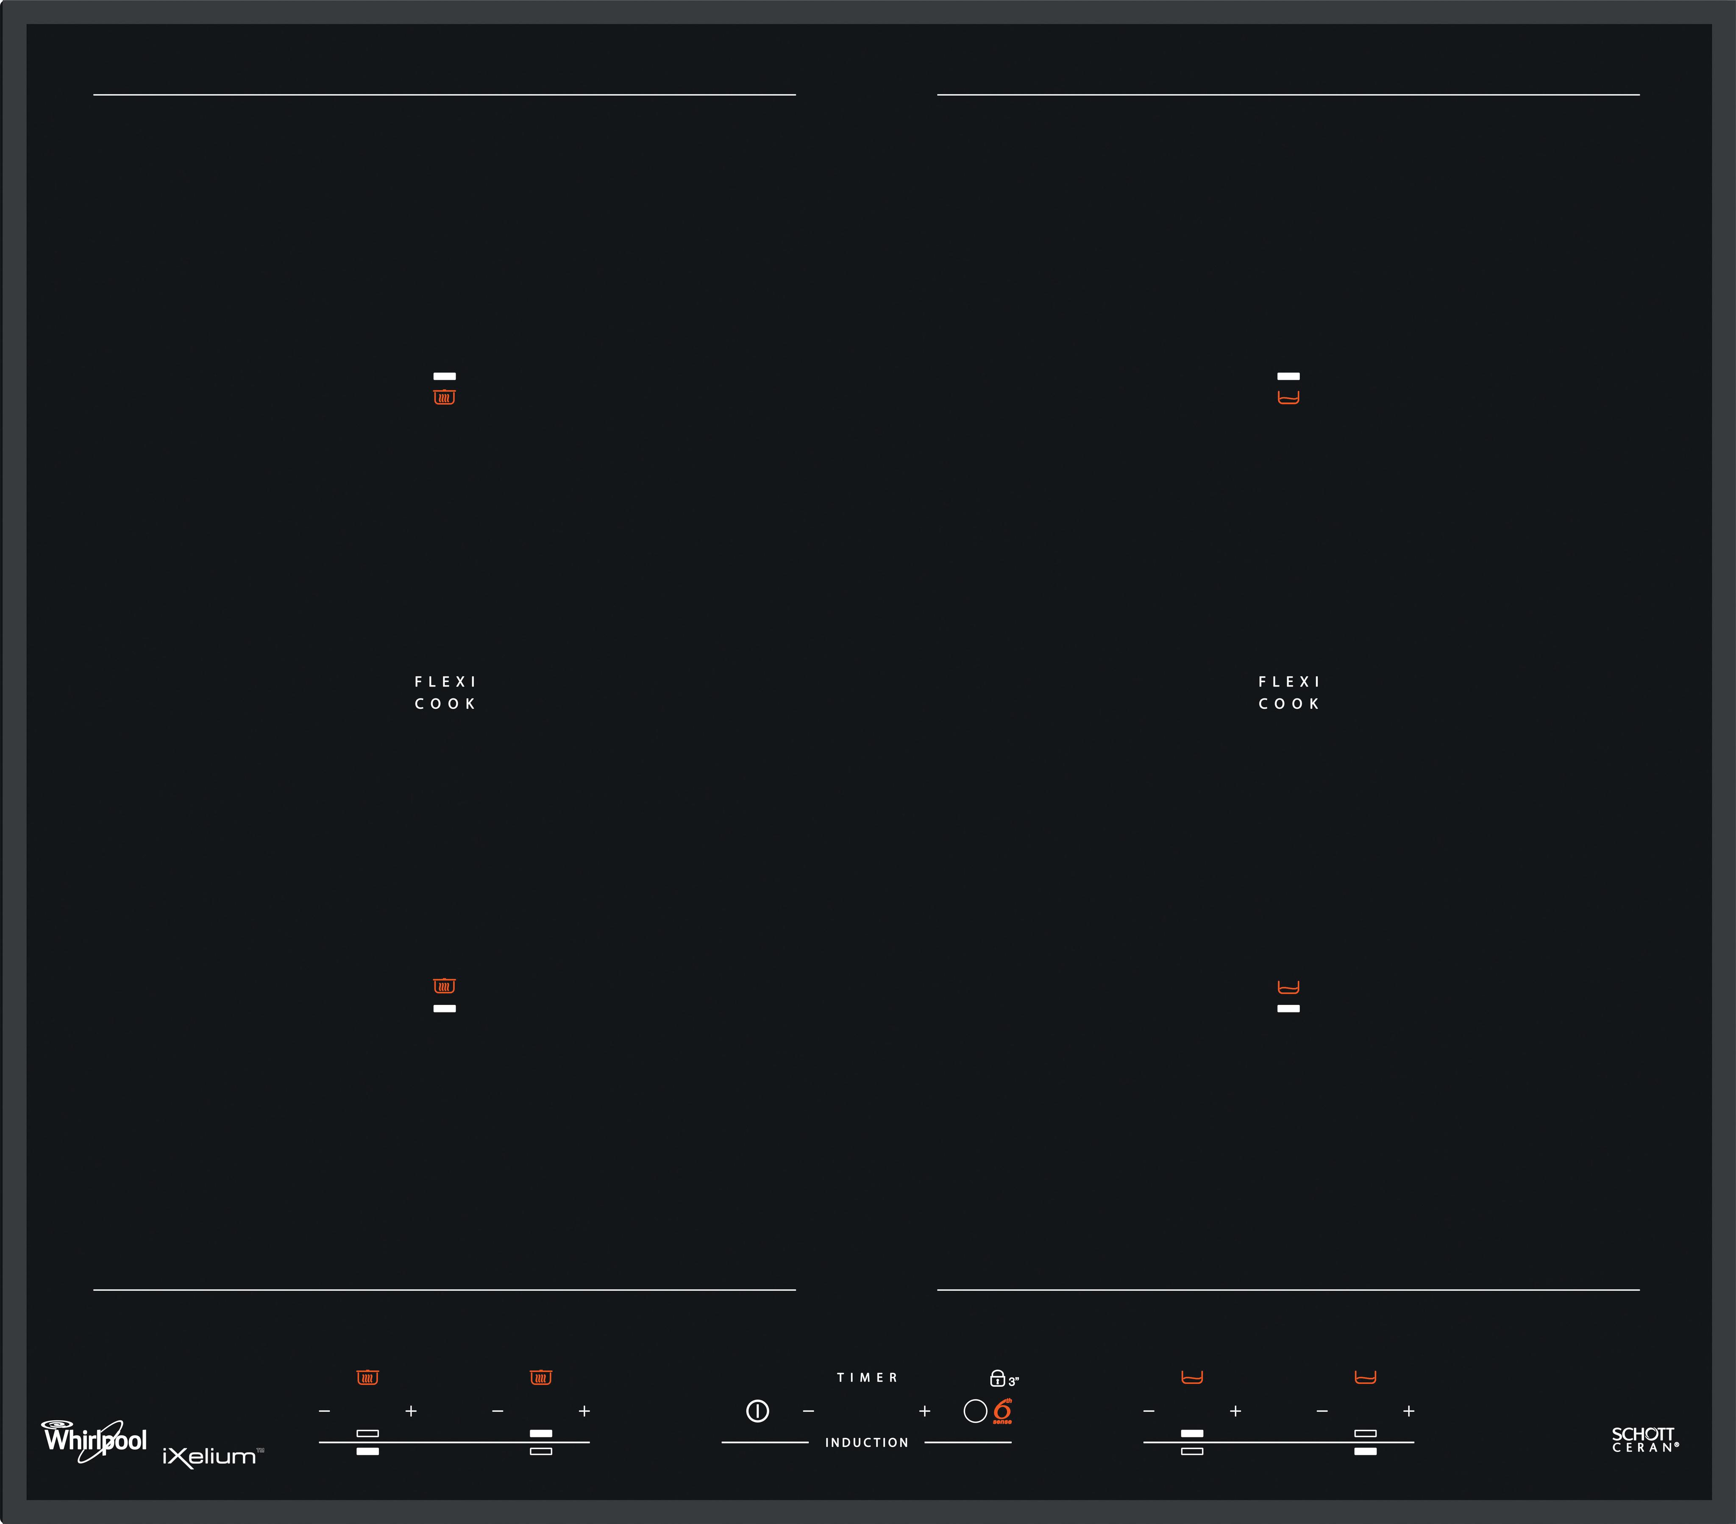Lower the rear-left zone power with minus
Screen dimensions: 1736x1524
click(x=498, y=1411)
